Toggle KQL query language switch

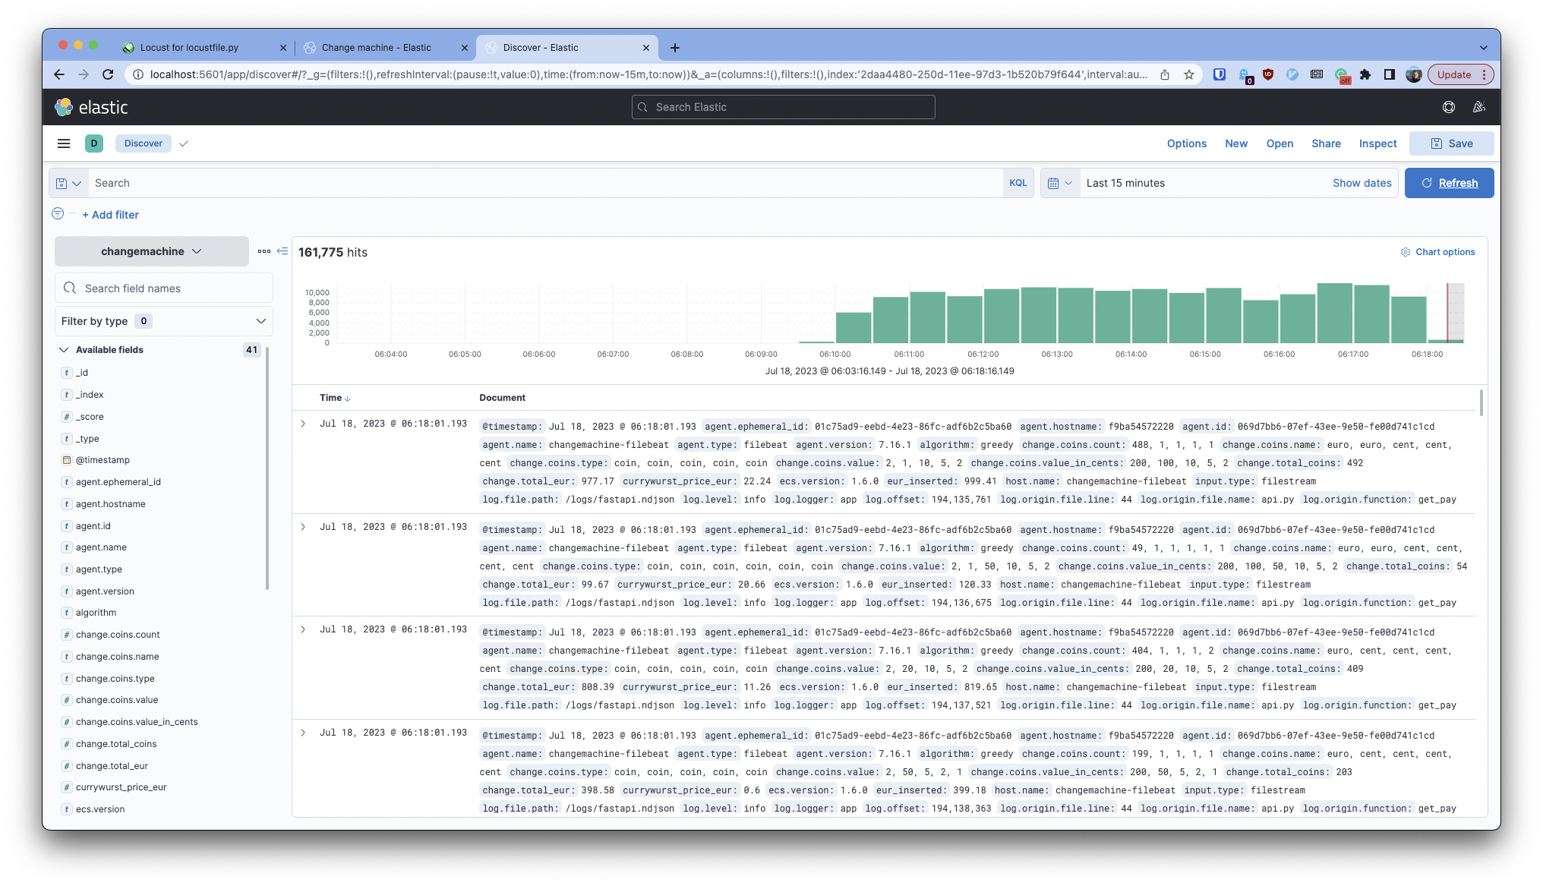(x=1018, y=183)
